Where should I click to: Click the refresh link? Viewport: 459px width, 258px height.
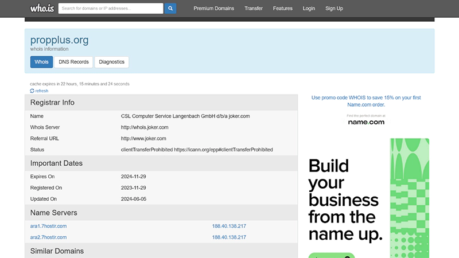[42, 91]
